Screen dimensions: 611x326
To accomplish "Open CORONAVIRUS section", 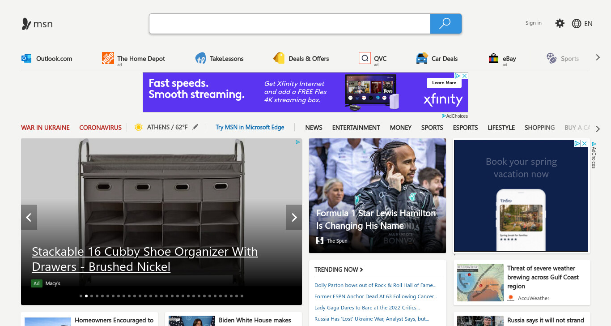I will (x=100, y=128).
